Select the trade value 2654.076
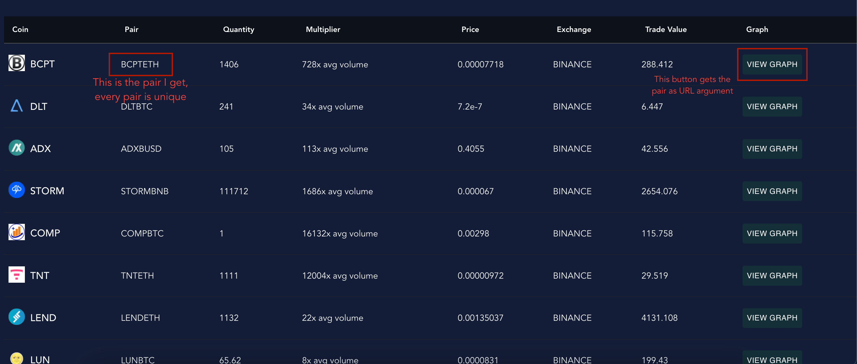This screenshot has width=857, height=364. click(x=660, y=191)
